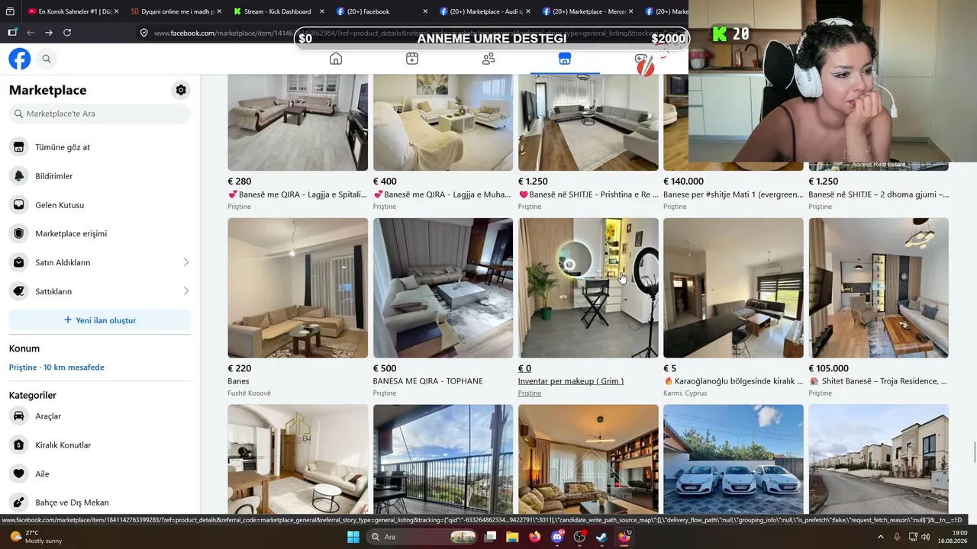This screenshot has height=549, width=977.
Task: Click the Sattıkların tag icon
Action: point(19,291)
